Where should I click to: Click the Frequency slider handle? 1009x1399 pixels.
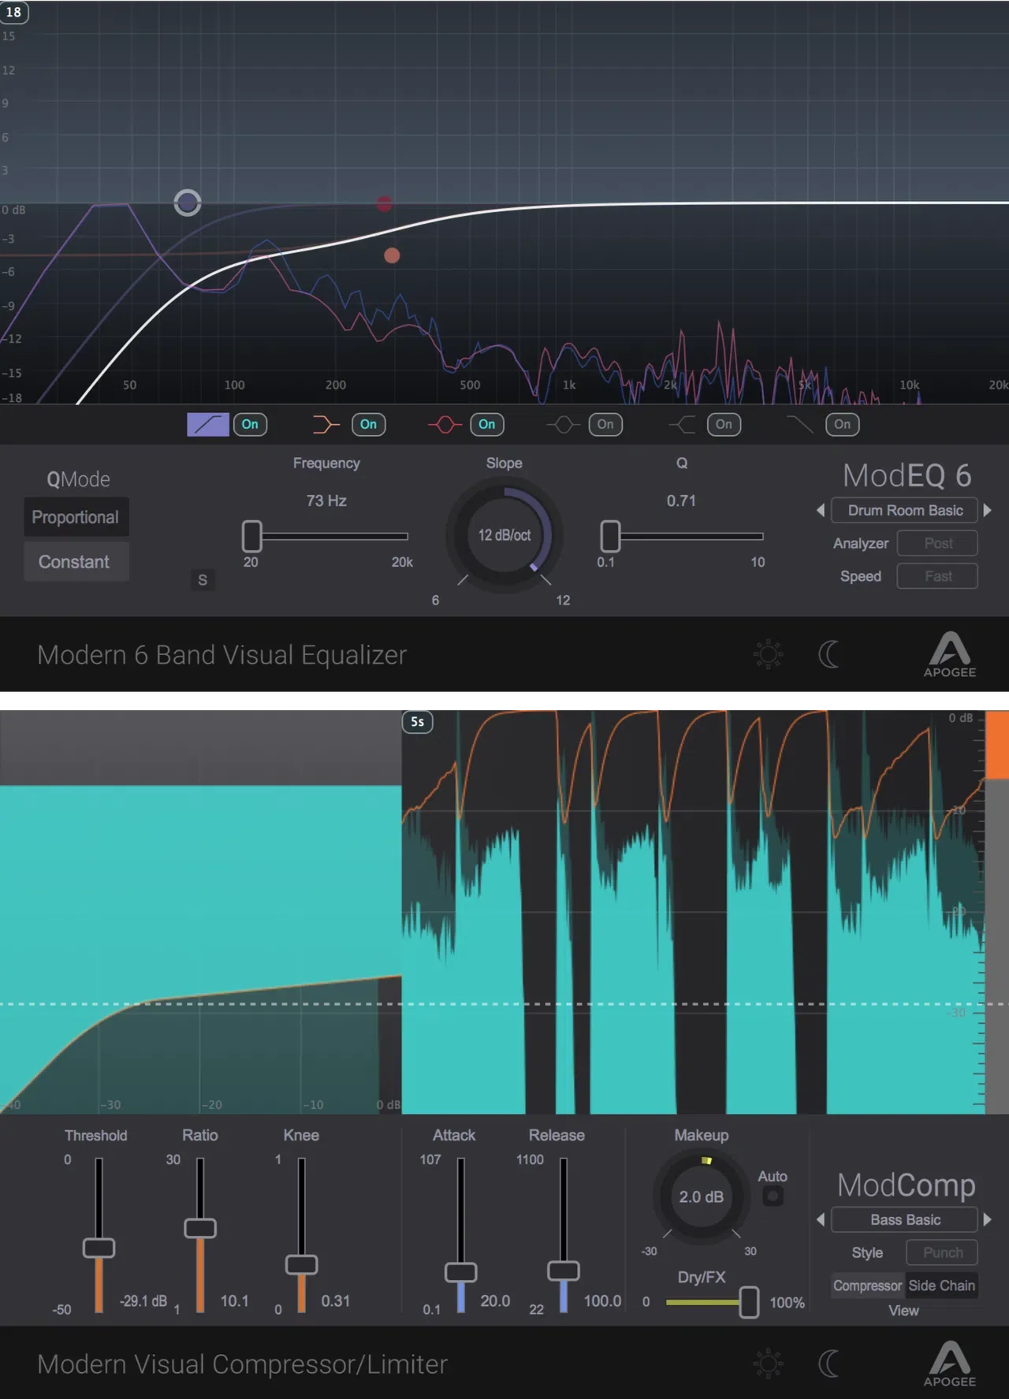point(251,536)
